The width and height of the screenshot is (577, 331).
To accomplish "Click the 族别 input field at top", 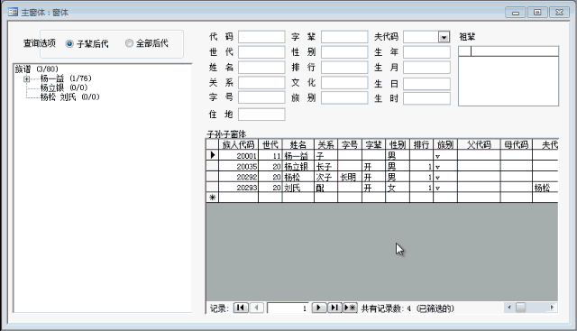I will click(344, 98).
